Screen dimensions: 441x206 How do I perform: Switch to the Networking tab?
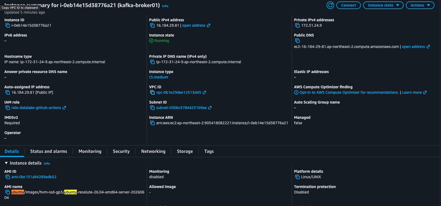pyautogui.click(x=153, y=151)
